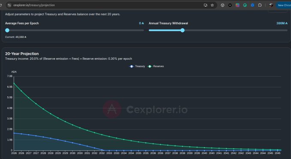Screen dimensions: 291x159
Task: Click the first Treasury data point near 2.0B
Action: coord(14,133)
